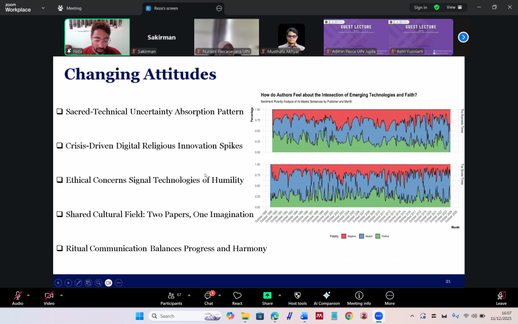
Task: Open the Chat panel
Action: pos(208,298)
